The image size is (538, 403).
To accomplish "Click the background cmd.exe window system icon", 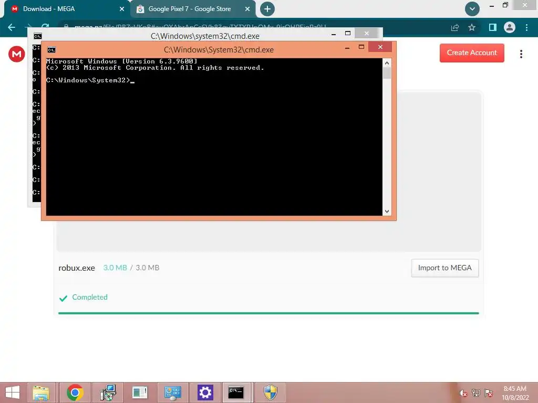I will (38, 36).
